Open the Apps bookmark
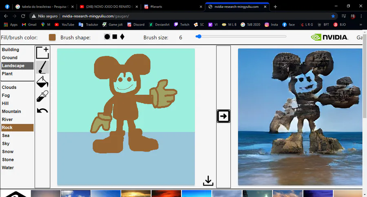Image resolution: width=367 pixels, height=197 pixels. pyautogui.click(x=11, y=24)
